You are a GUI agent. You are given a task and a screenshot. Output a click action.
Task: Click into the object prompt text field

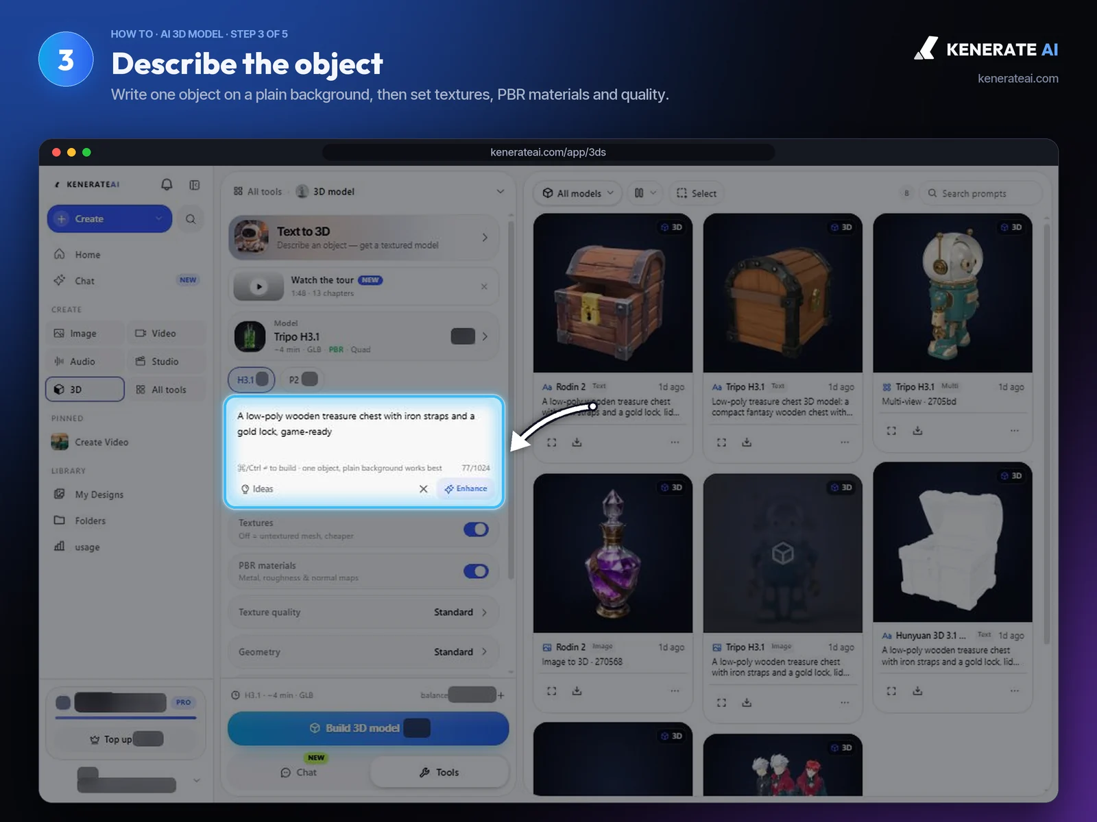(x=363, y=432)
